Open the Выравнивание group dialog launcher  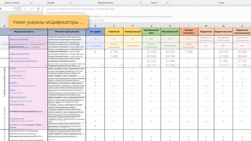[x=140, y=3]
